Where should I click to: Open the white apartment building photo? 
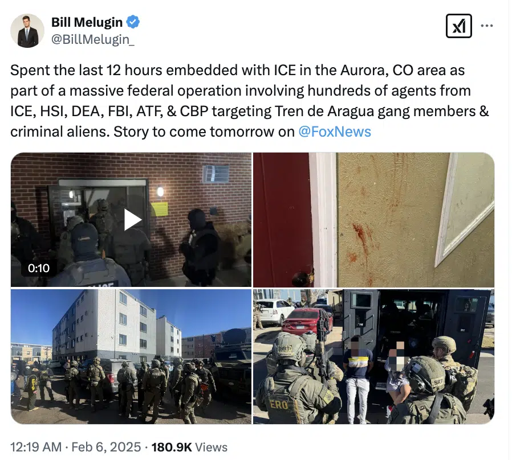coord(131,356)
